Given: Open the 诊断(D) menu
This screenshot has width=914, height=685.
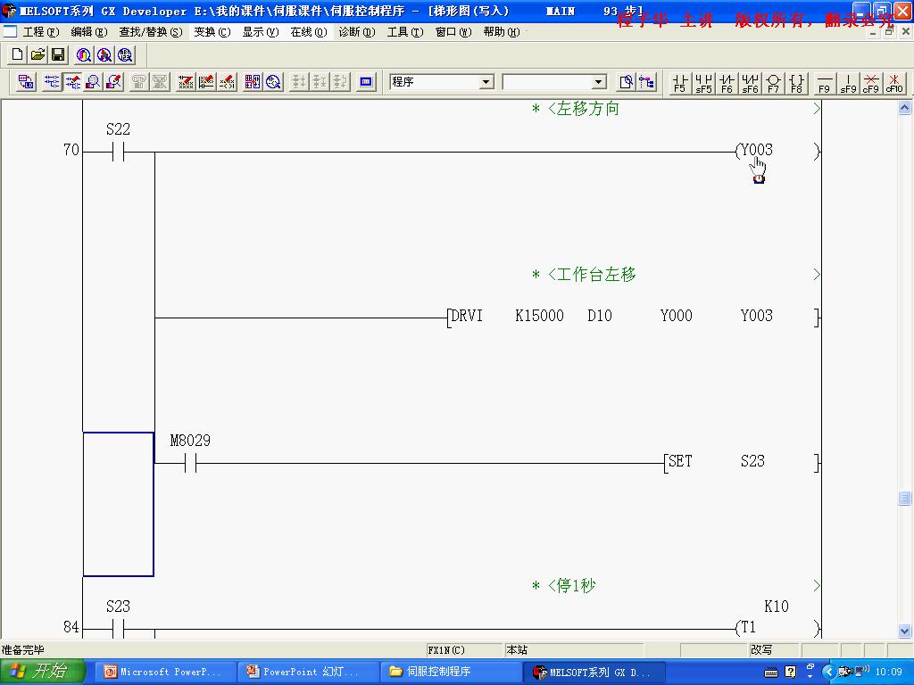Looking at the screenshot, I should pos(356,32).
